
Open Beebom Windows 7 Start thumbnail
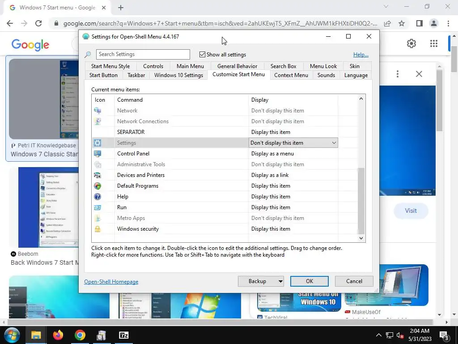pyautogui.click(x=48, y=207)
